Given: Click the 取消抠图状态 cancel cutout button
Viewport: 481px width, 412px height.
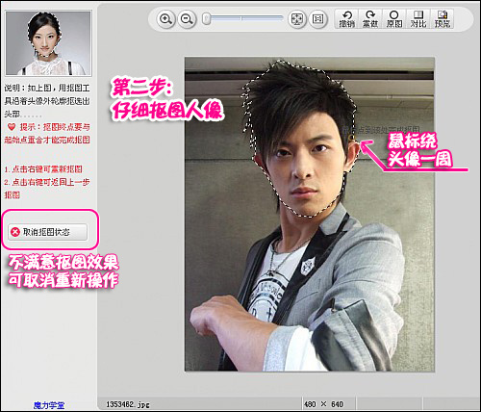Looking at the screenshot, I should click(x=47, y=232).
